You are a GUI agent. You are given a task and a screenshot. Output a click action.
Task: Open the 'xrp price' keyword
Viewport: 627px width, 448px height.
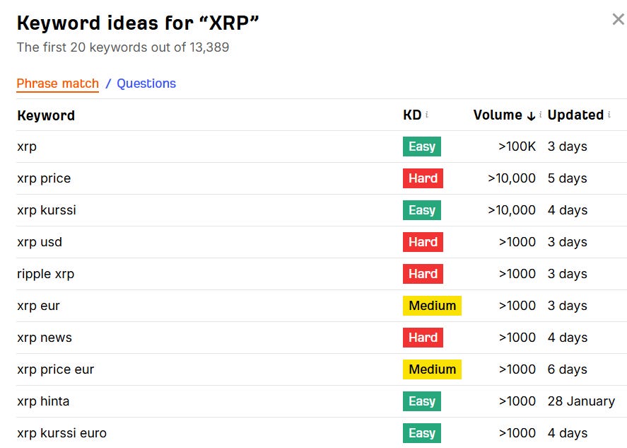coord(44,178)
